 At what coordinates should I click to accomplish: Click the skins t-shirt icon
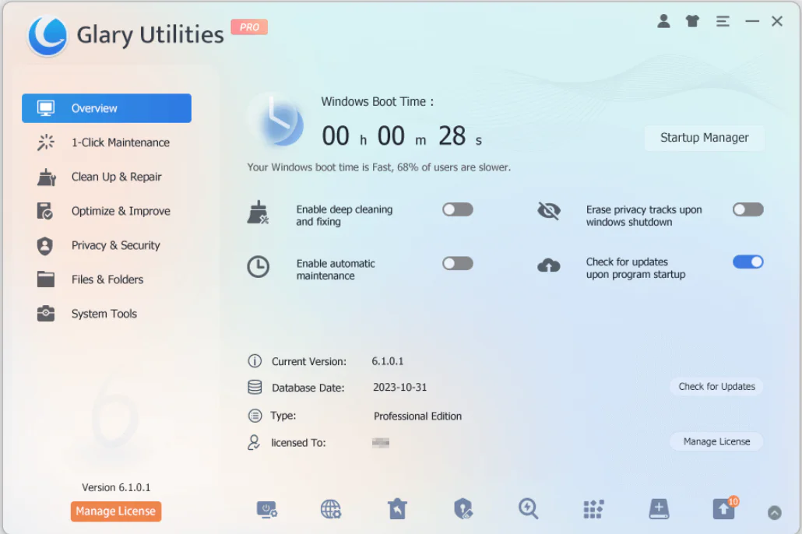[x=692, y=21]
